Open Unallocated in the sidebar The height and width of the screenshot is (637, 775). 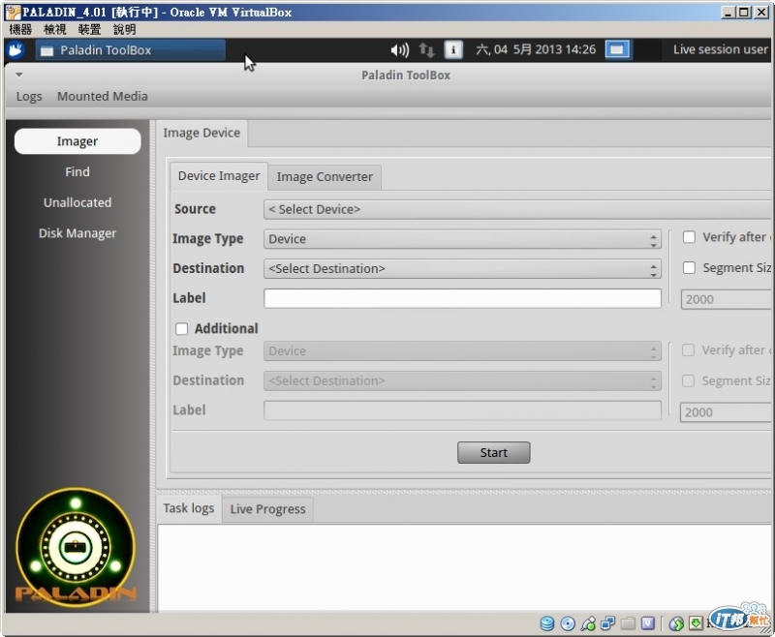coord(77,202)
